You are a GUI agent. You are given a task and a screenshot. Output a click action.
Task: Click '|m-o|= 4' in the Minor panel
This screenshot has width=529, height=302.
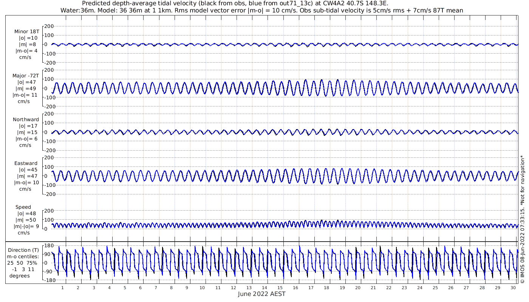(26, 51)
